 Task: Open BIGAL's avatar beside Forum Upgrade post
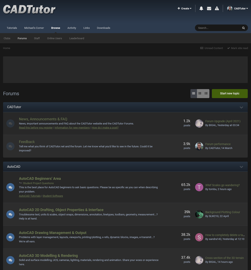199,123
